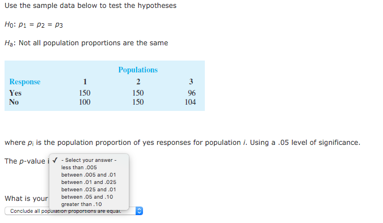The height and width of the screenshot is (223, 383).
Task: Choose 'between .05 and .10' option
Action: point(87,197)
